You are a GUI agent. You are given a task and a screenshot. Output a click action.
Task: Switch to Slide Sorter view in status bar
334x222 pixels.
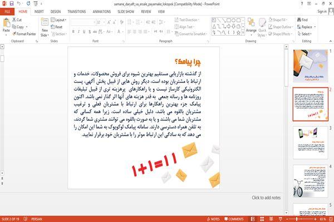(262, 219)
